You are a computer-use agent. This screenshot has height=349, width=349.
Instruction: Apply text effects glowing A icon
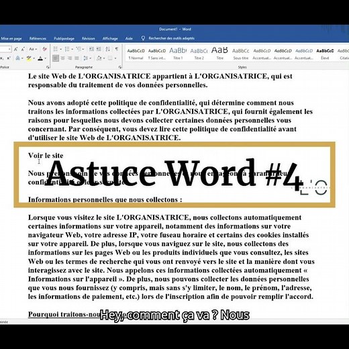point(17,58)
